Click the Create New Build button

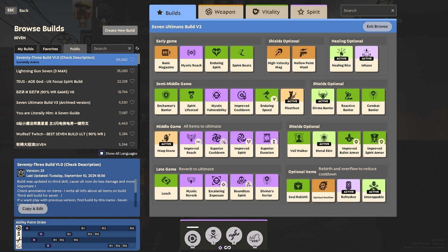pyautogui.click(x=120, y=30)
